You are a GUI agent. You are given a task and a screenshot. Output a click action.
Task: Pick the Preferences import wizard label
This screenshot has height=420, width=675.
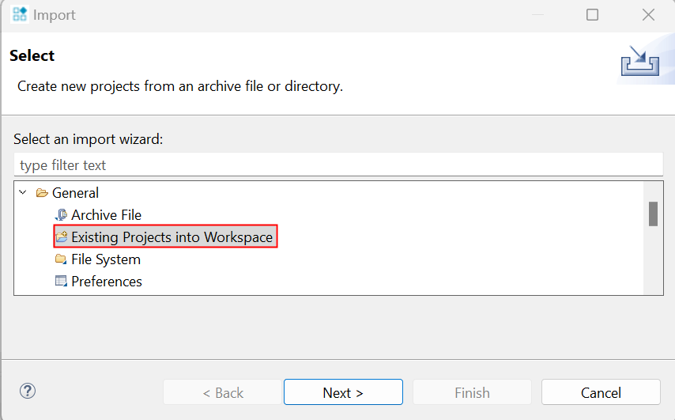coord(107,282)
